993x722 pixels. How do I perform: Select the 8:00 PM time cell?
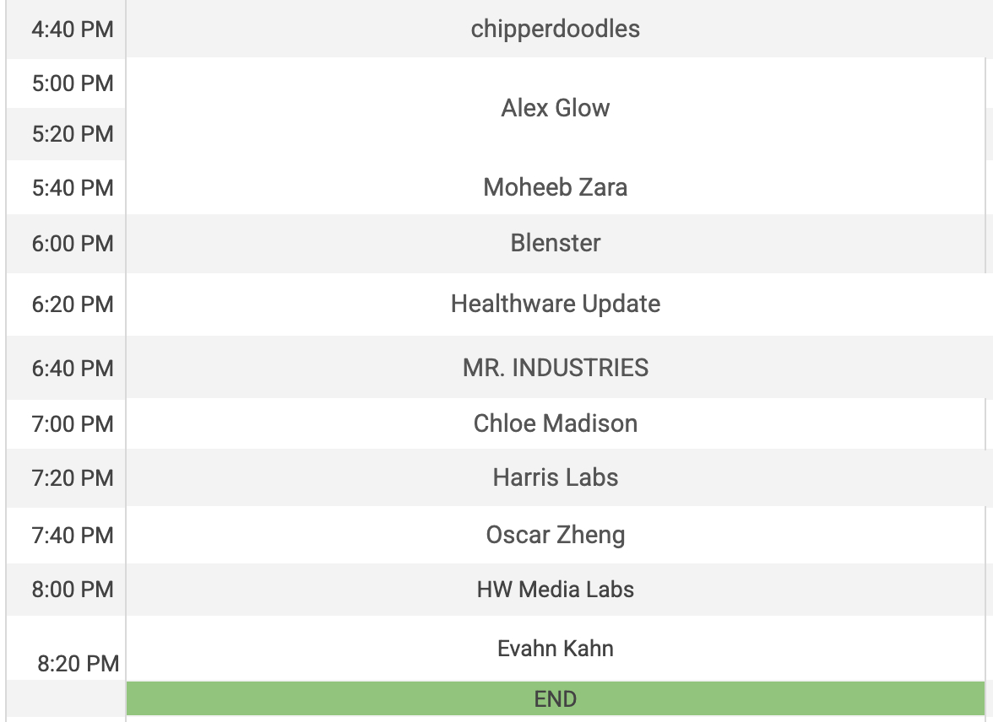tap(73, 590)
